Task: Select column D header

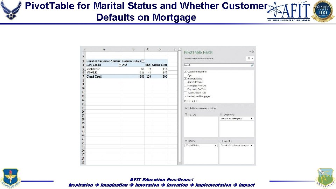Action: (160, 49)
